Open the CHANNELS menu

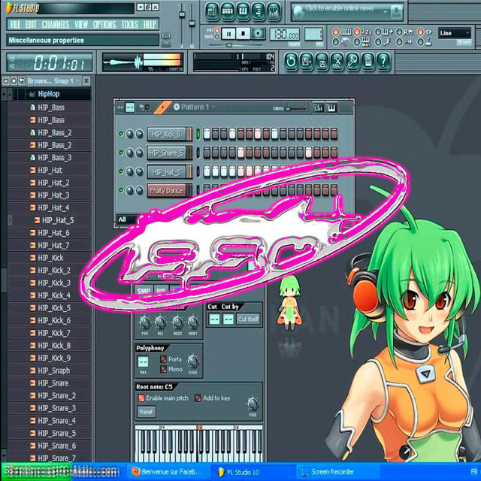56,24
